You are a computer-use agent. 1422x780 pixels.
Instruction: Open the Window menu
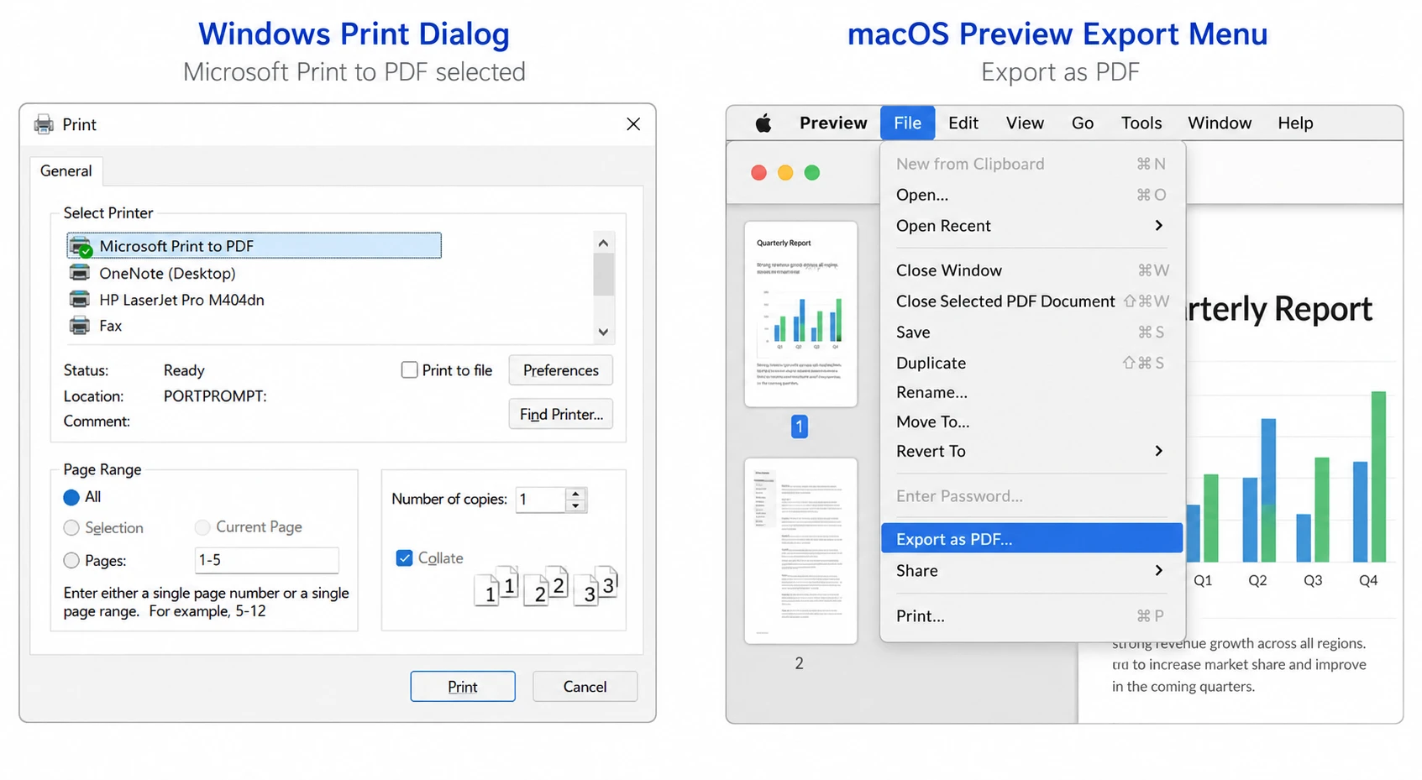[1220, 123]
